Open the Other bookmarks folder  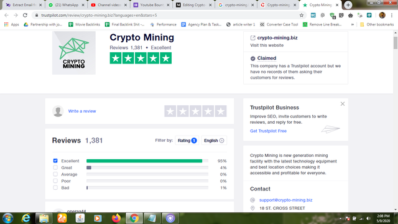tap(377, 24)
